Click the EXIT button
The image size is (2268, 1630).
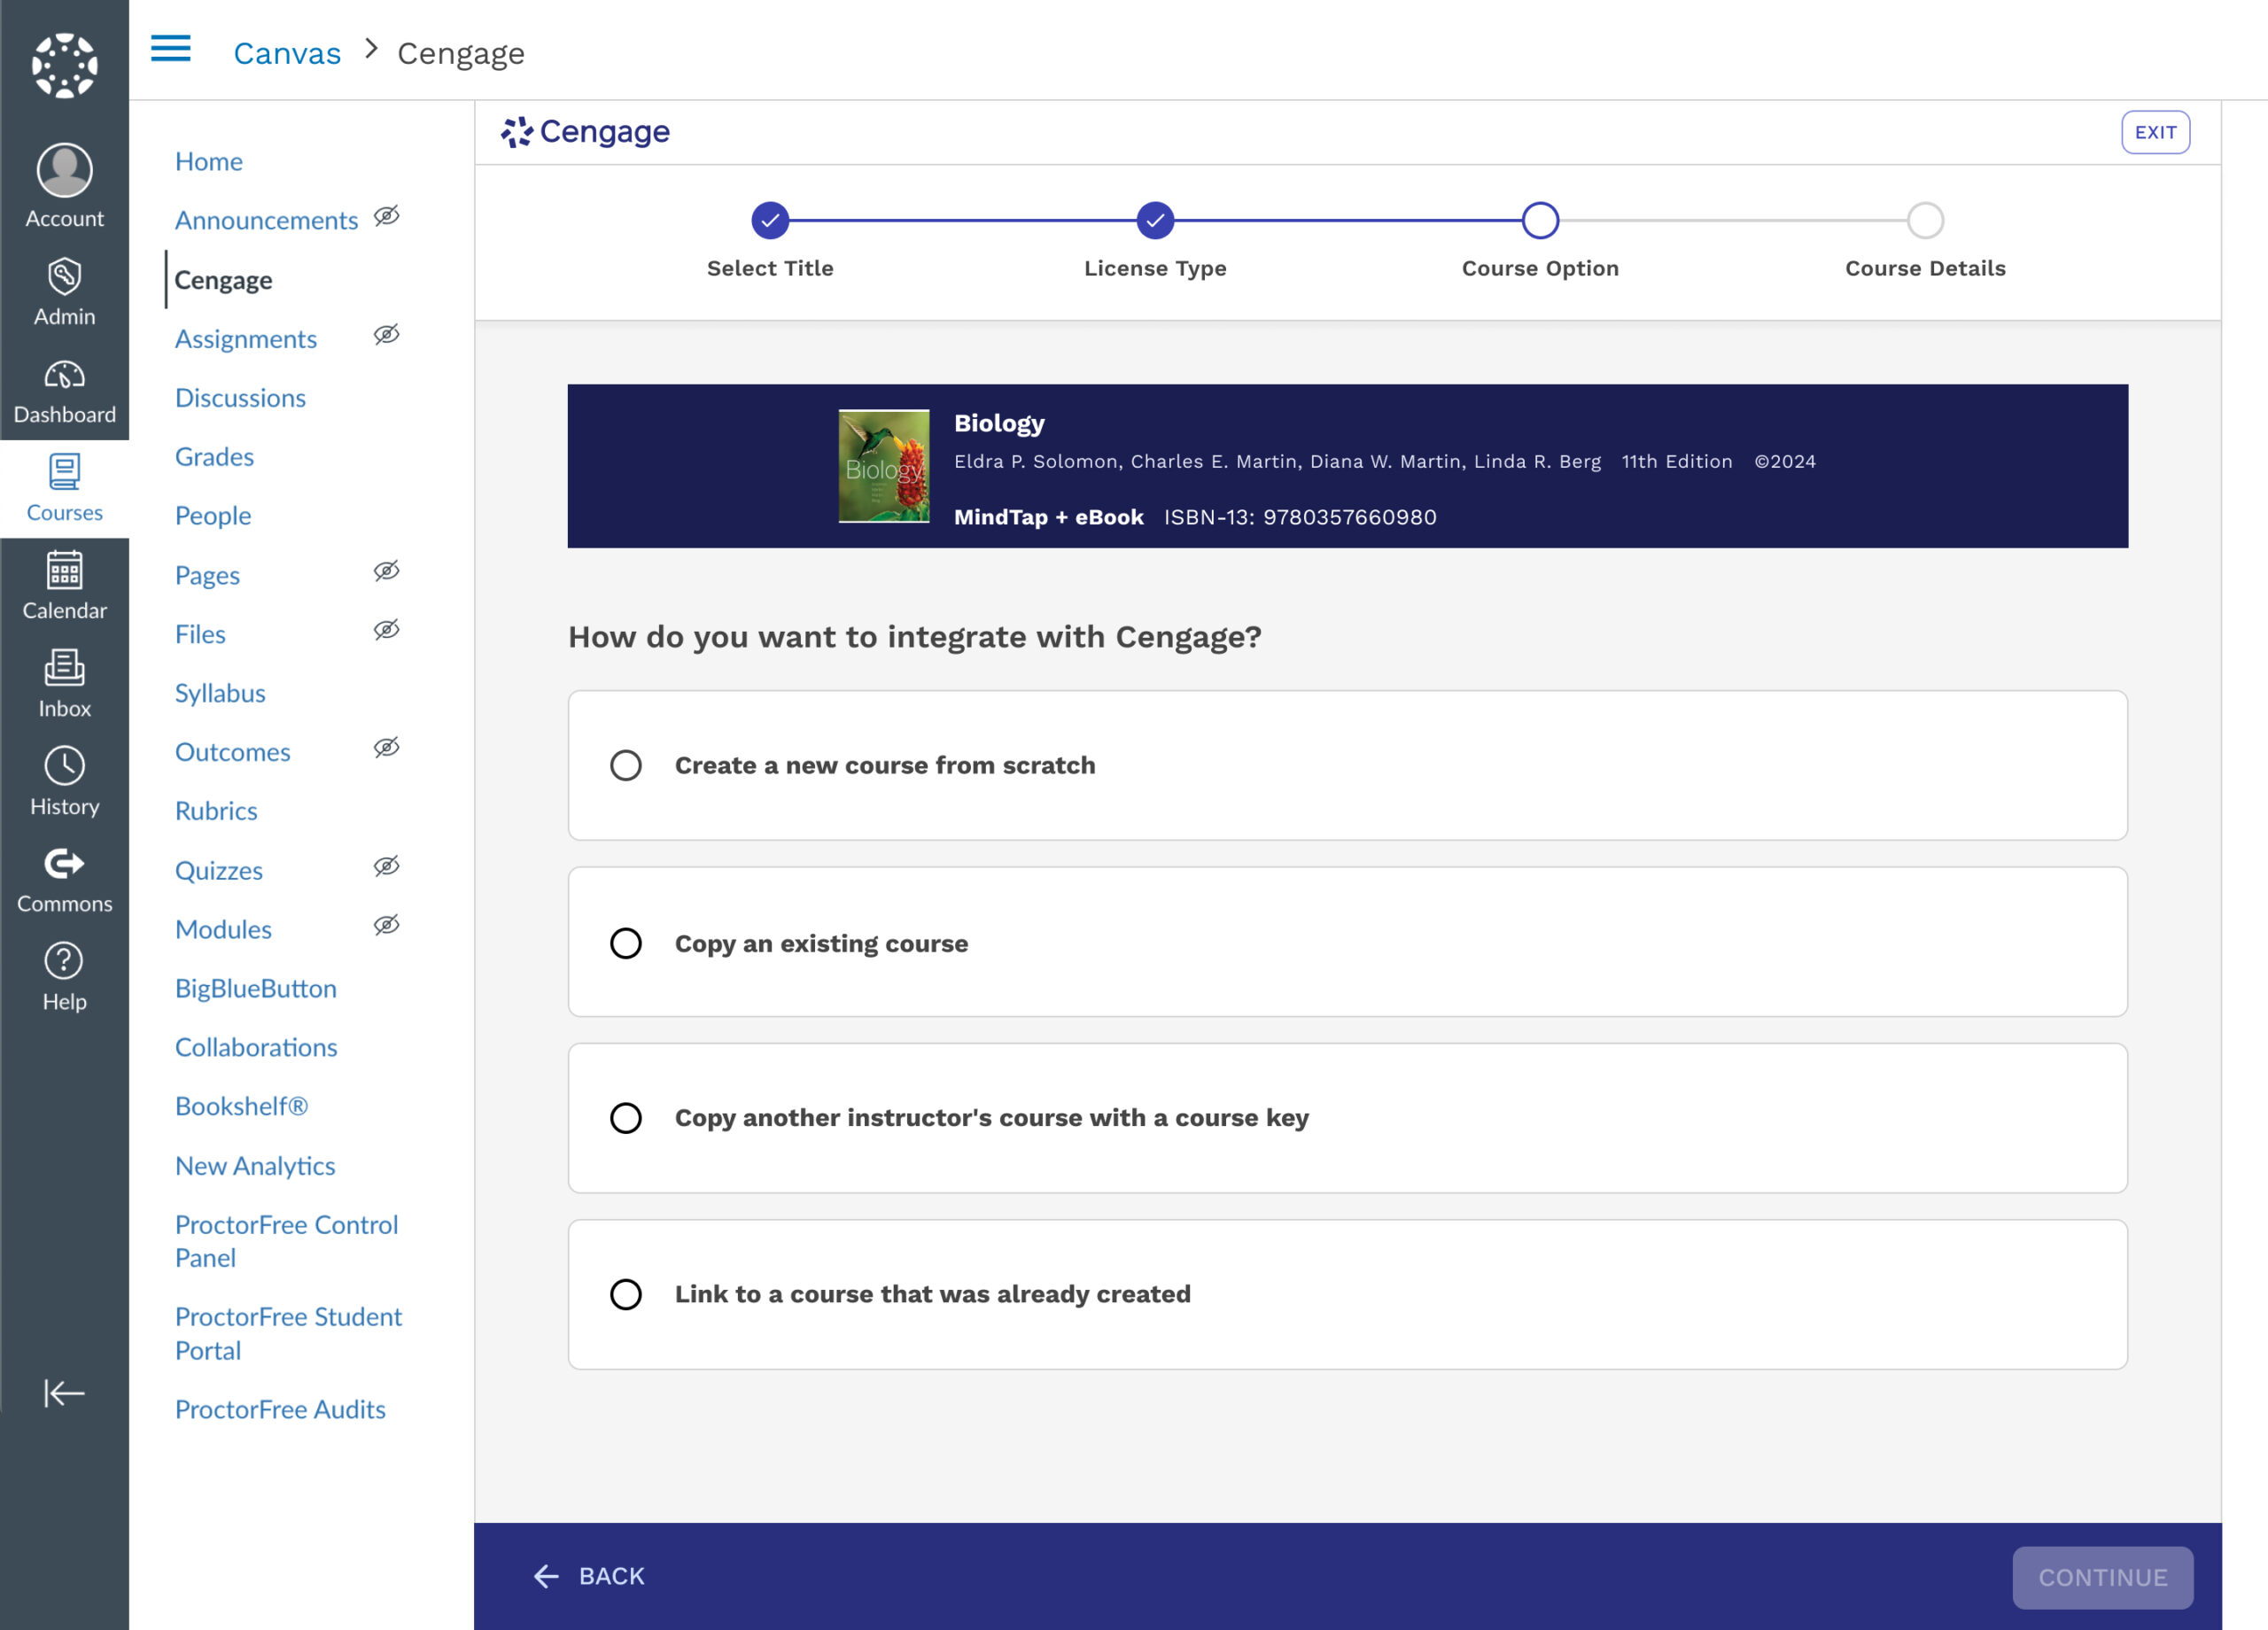click(x=2155, y=132)
